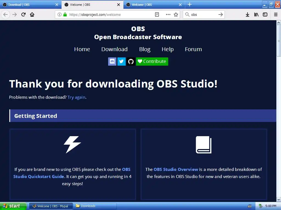Open the browser hamburger menu
Viewport: 281px width, 210px height.
click(x=276, y=14)
